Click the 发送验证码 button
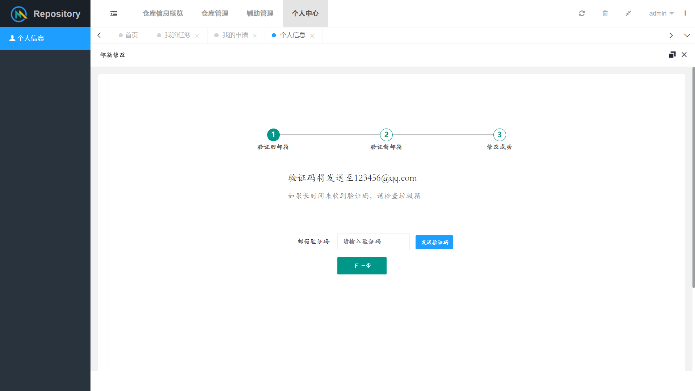Screen dimensions: 695x391 point(434,242)
